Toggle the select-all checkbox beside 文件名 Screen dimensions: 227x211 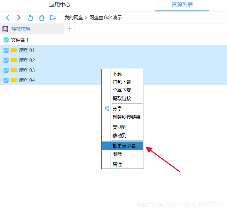(x=6, y=40)
